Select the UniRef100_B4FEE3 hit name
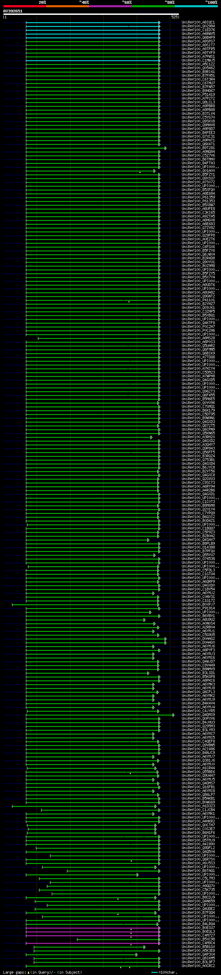The image size is (221, 975). tap(198, 132)
